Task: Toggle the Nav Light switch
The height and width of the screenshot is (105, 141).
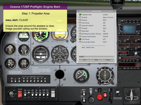Action: 40,94
